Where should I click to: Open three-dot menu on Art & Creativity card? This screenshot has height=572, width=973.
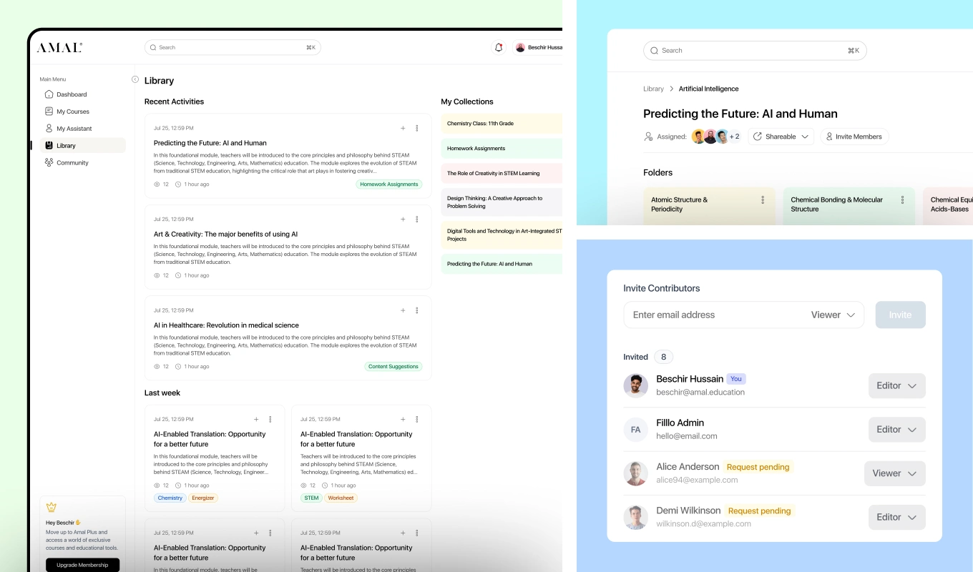417,220
